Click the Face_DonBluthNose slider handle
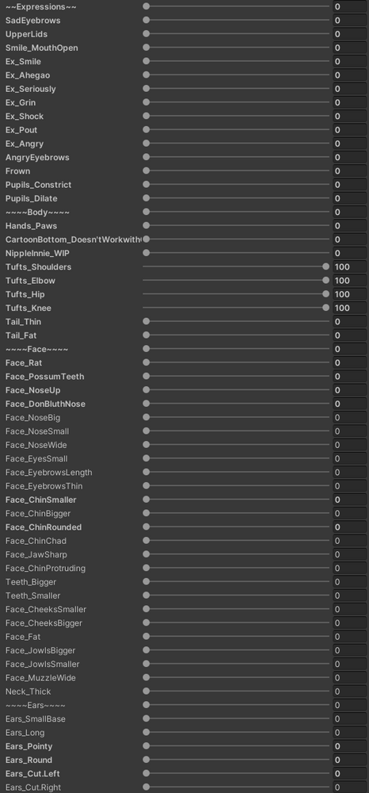This screenshot has height=793, width=369. (146, 404)
